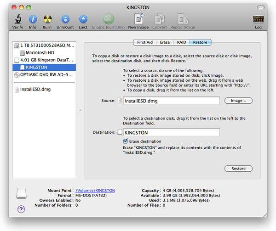Viewport: 276px width, 231px height.
Task: Eject the selected disk
Action: tap(83, 19)
